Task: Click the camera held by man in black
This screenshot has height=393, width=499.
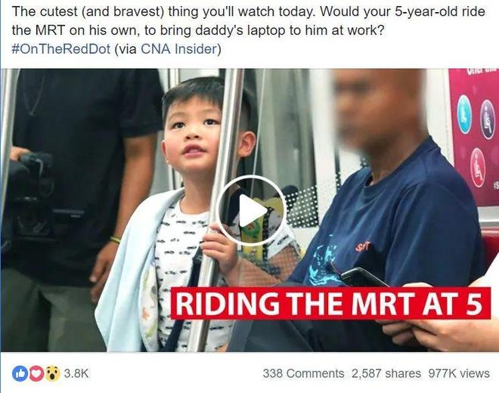Action: 30,196
